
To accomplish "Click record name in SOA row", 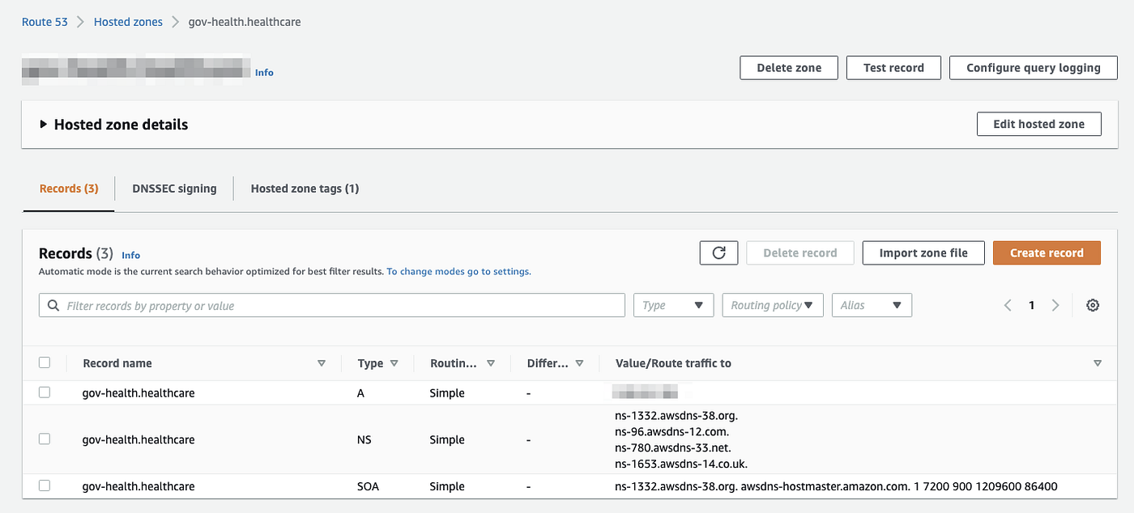I will (x=139, y=486).
